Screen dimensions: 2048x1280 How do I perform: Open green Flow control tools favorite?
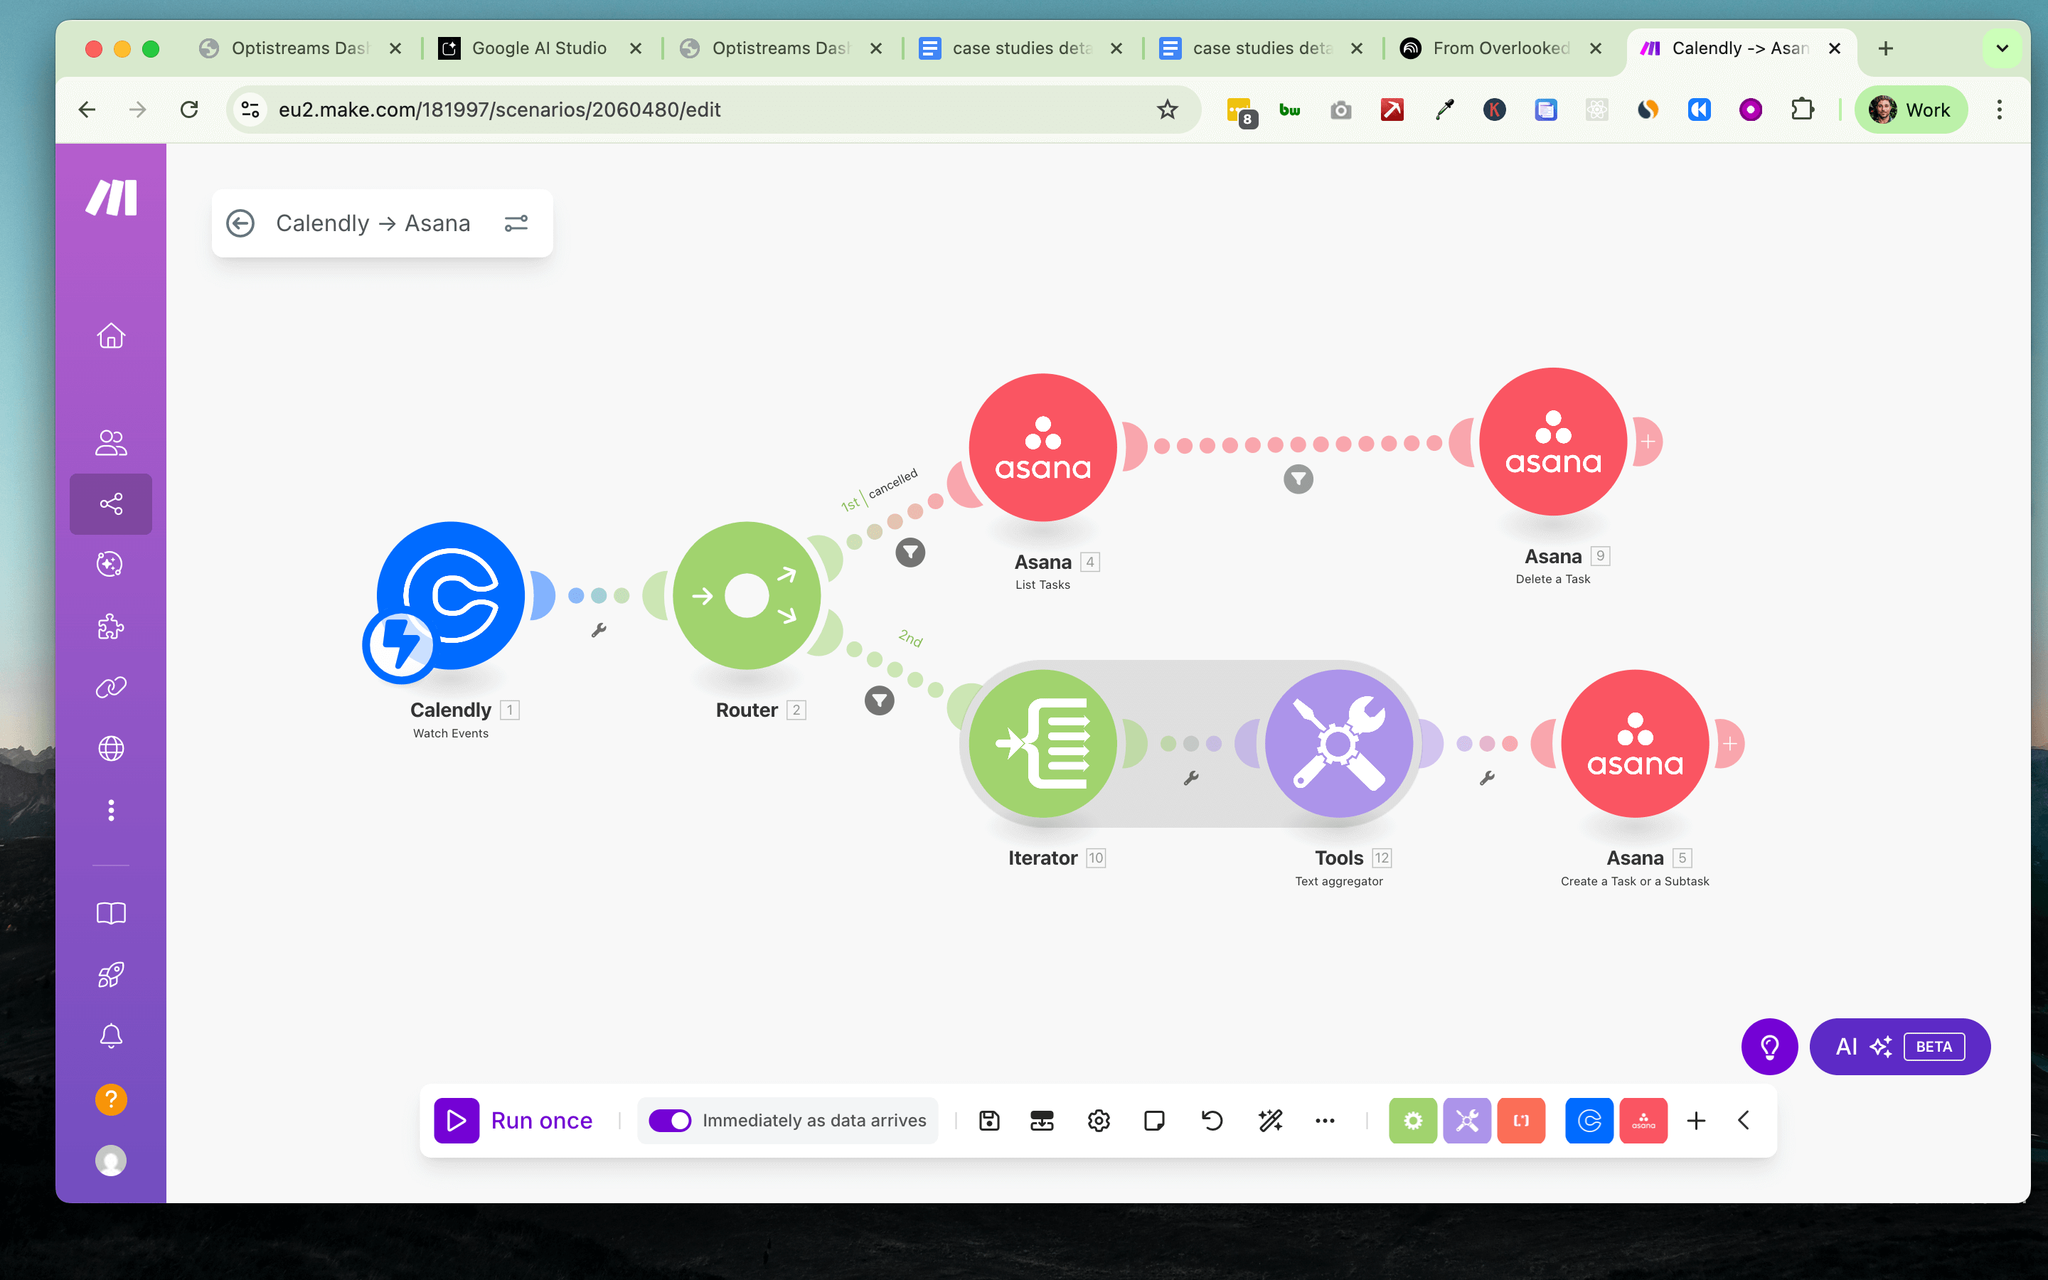[x=1412, y=1120]
